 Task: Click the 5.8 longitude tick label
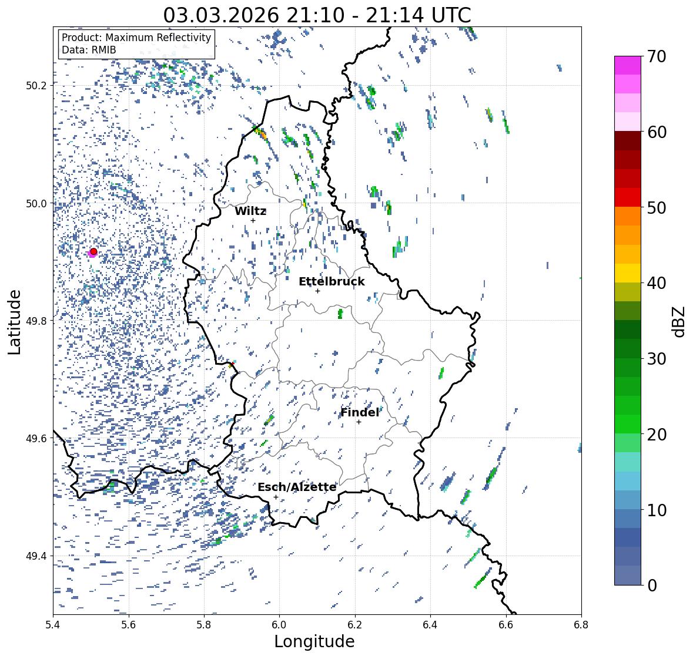[x=204, y=624]
